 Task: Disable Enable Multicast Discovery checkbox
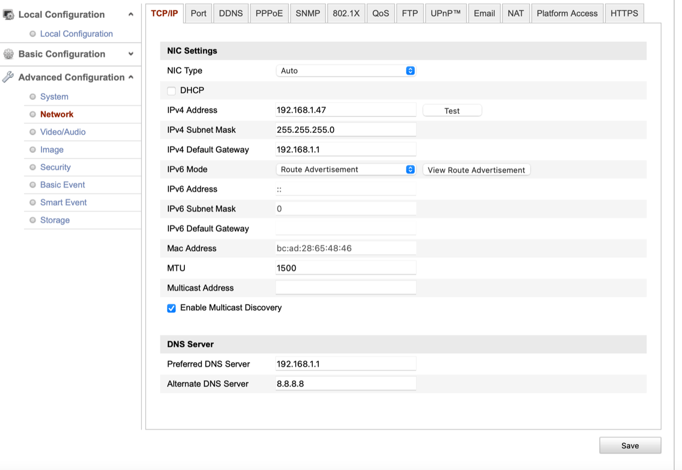172,308
